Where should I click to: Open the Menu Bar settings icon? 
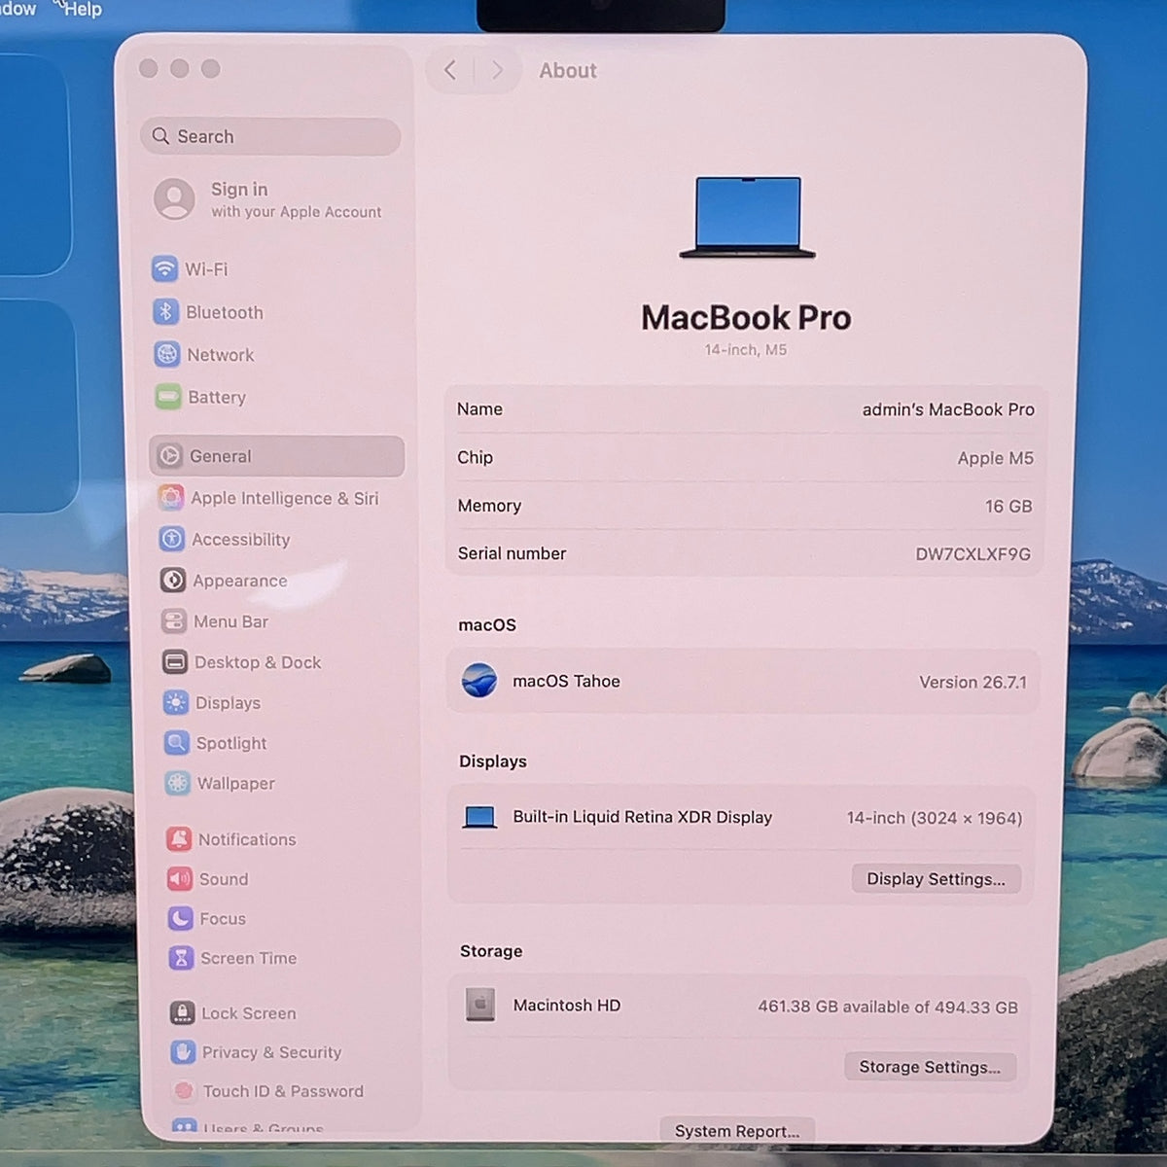coord(174,621)
